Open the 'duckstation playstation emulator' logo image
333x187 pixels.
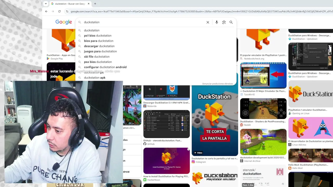coord(215,177)
